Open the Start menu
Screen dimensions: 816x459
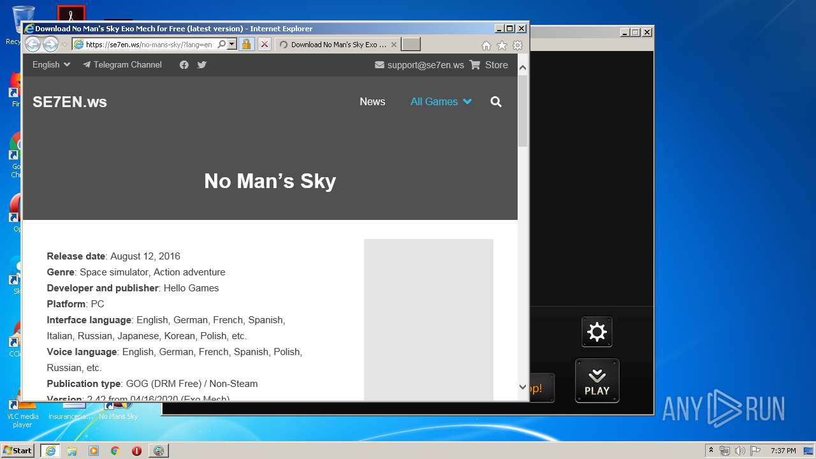[18, 451]
